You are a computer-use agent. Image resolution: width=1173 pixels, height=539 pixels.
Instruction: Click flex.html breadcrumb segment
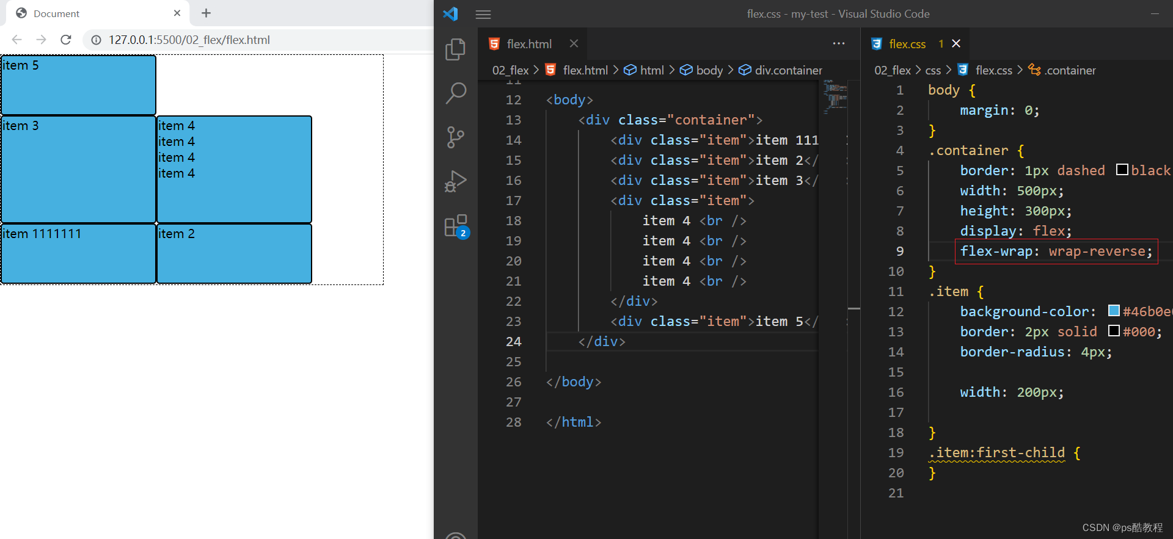coord(585,70)
